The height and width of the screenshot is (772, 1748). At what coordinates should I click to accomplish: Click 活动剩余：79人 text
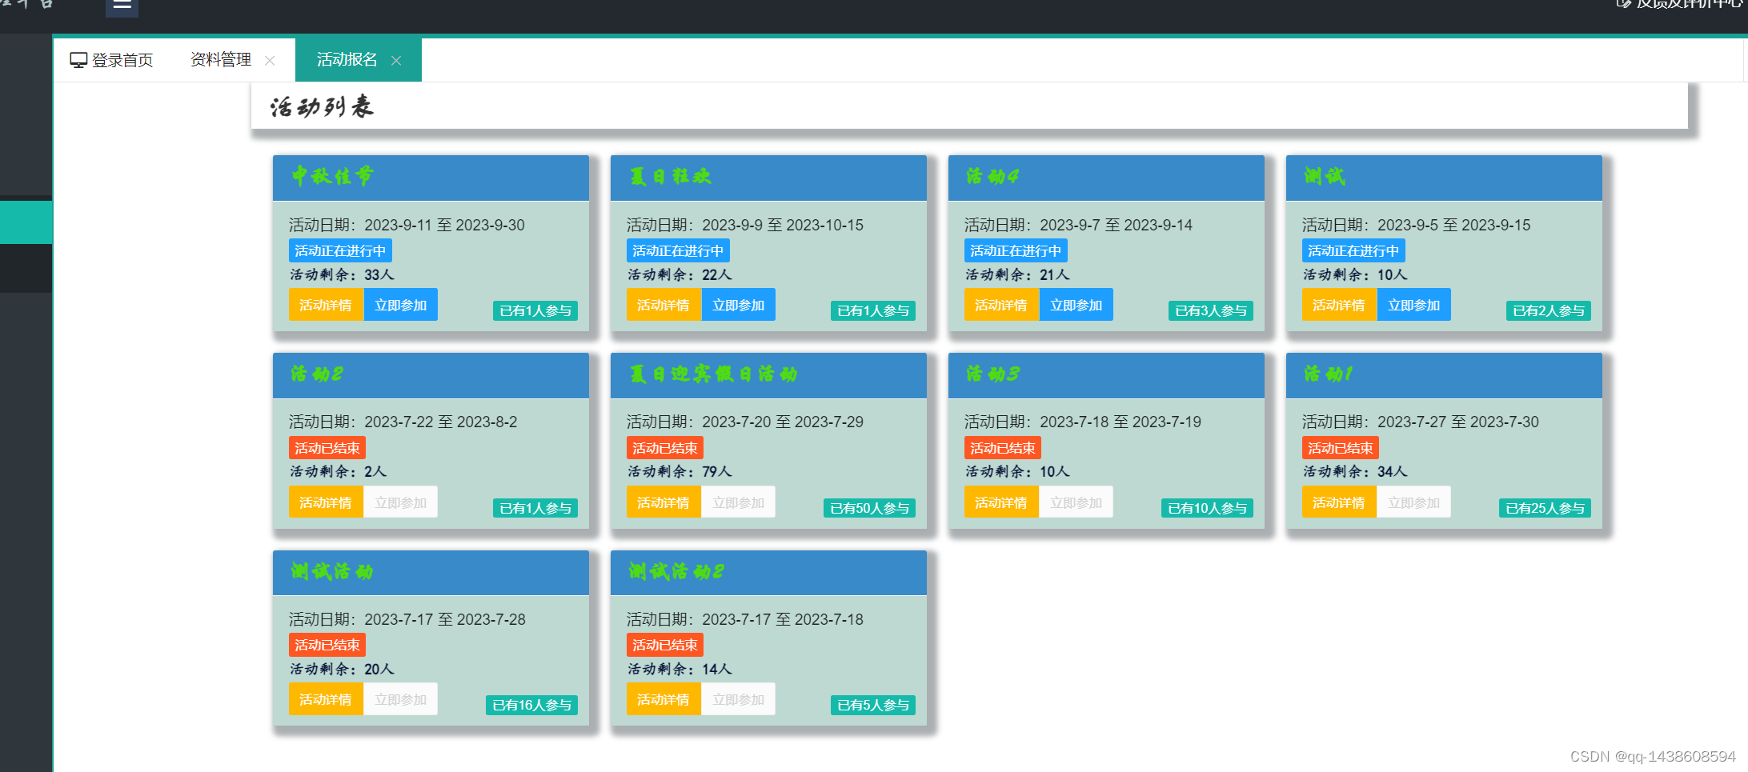pos(680,471)
